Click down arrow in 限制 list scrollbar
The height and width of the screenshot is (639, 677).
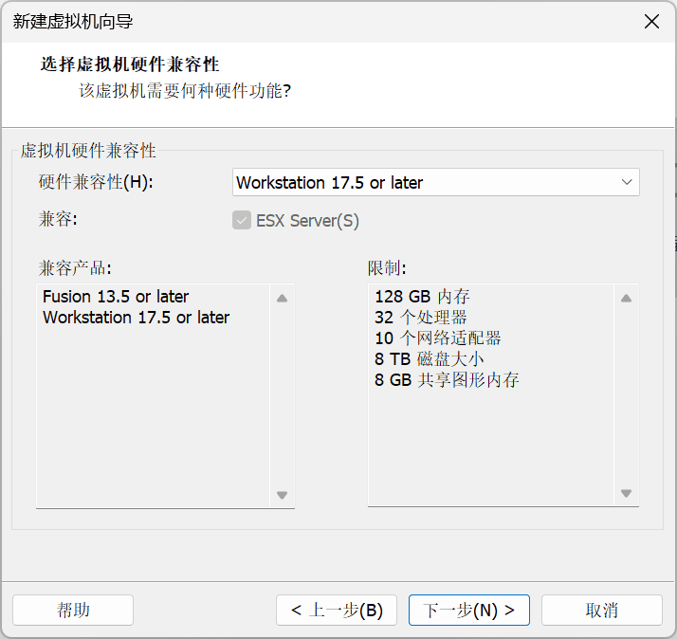point(626,493)
